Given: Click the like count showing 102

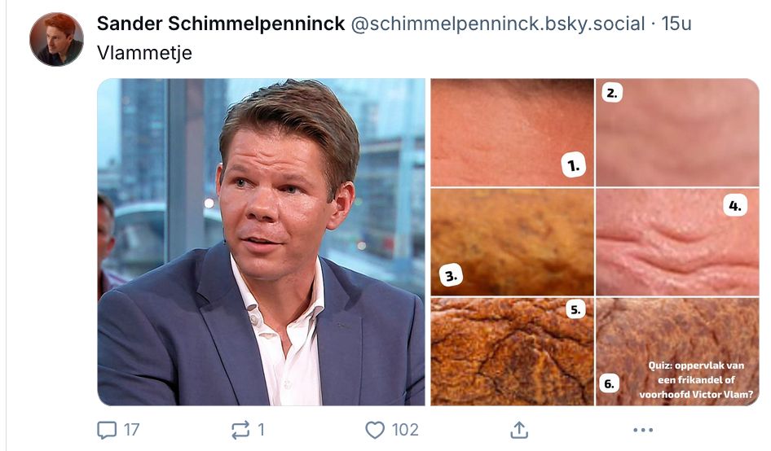Looking at the screenshot, I should (x=404, y=429).
